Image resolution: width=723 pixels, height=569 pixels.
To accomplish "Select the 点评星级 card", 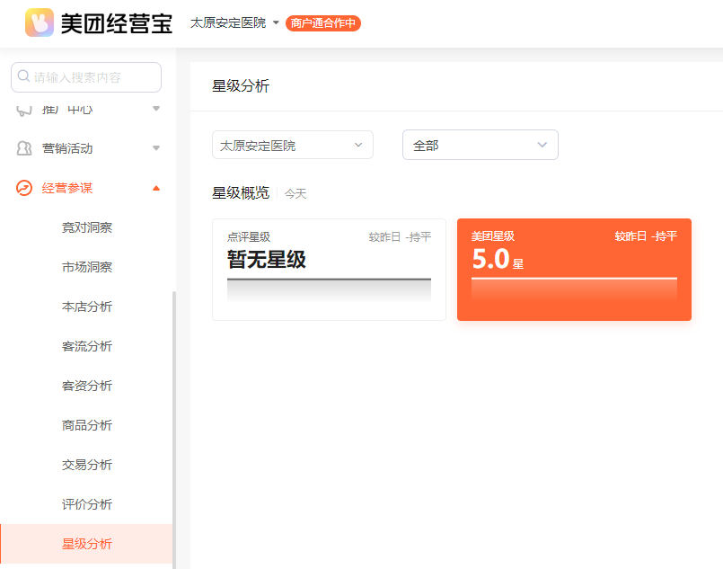I will 329,270.
